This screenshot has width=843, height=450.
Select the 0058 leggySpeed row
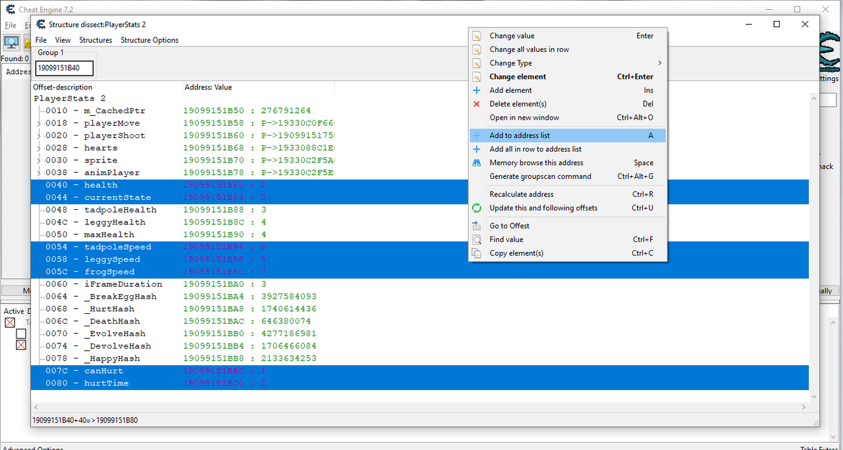[420, 260]
